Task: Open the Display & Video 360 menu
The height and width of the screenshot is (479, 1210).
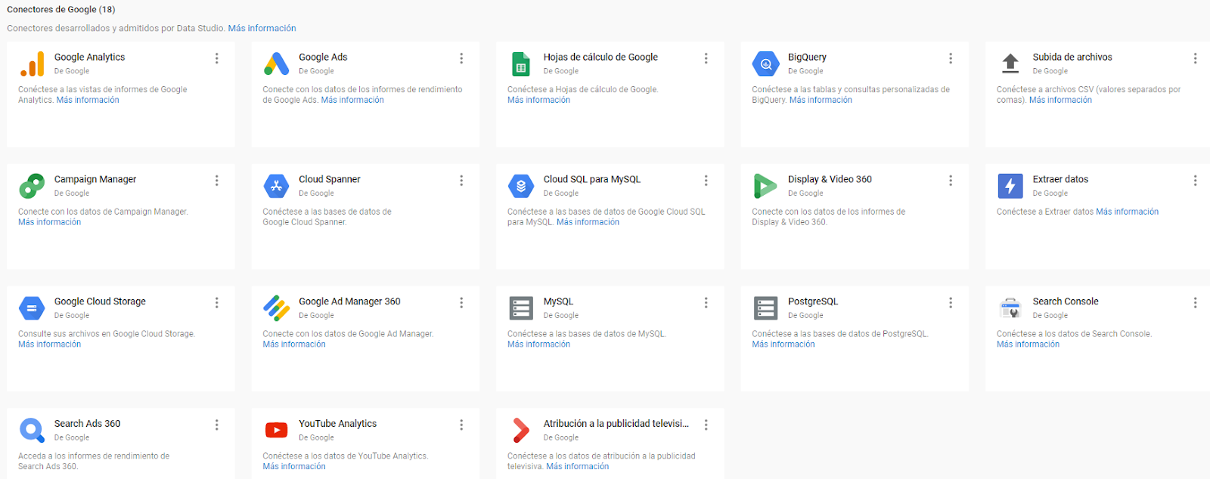Action: click(951, 181)
